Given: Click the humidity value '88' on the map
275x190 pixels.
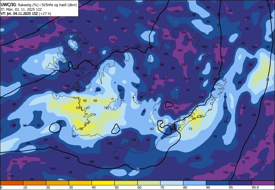Looking at the screenshot, I should click(74, 136).
